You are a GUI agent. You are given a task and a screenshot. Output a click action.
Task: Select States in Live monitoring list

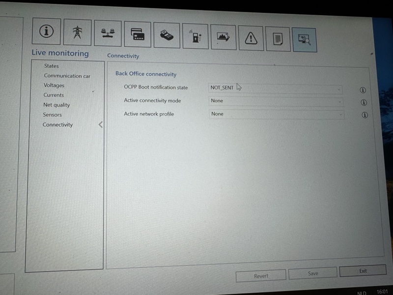[x=52, y=66]
